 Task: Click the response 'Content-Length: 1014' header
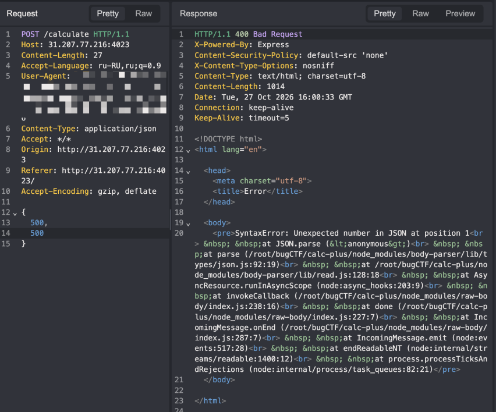pos(239,87)
